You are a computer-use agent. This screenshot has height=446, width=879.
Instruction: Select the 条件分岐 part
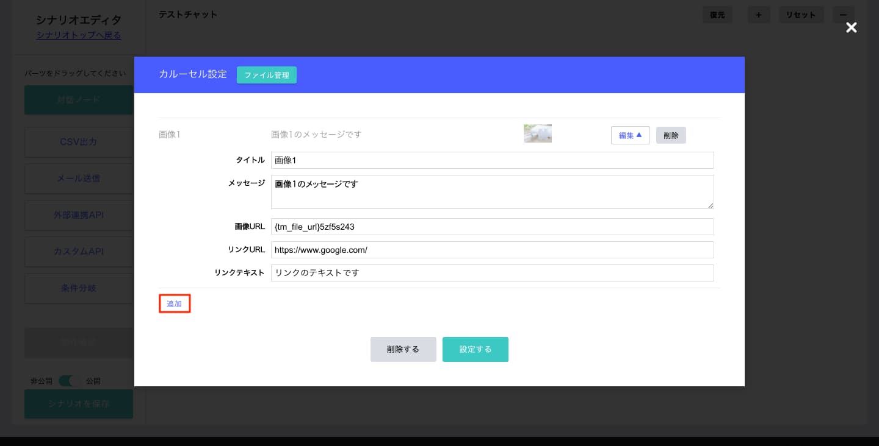[x=79, y=288]
